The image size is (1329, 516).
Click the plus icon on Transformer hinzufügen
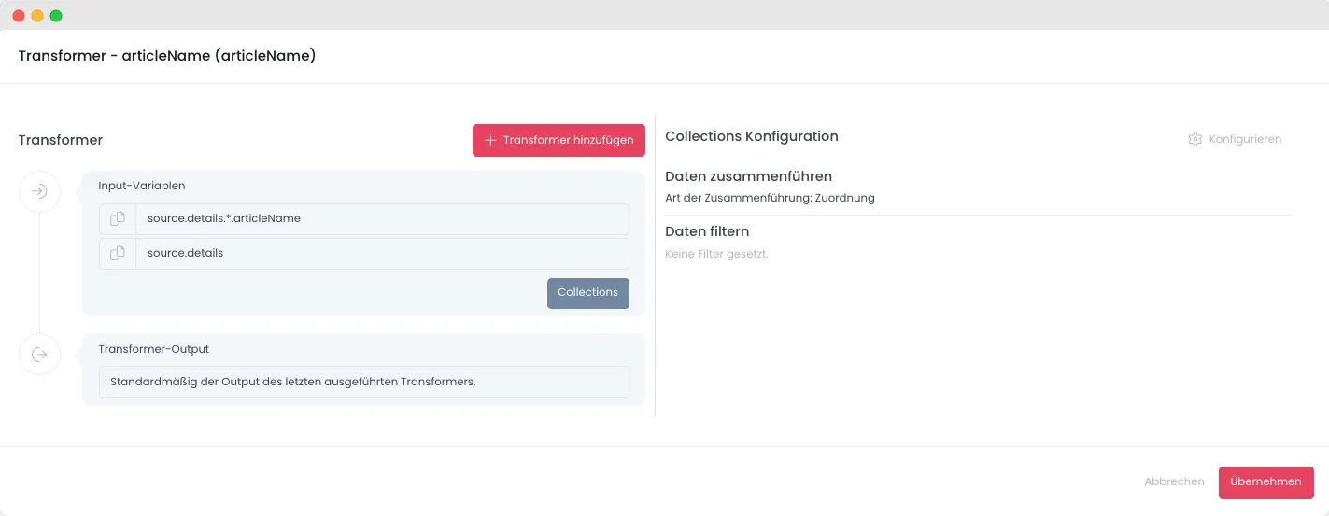[x=490, y=140]
